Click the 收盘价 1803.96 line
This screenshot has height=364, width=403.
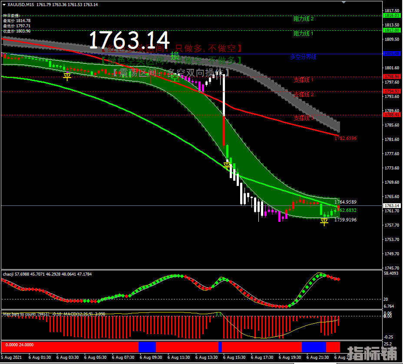[17, 31]
